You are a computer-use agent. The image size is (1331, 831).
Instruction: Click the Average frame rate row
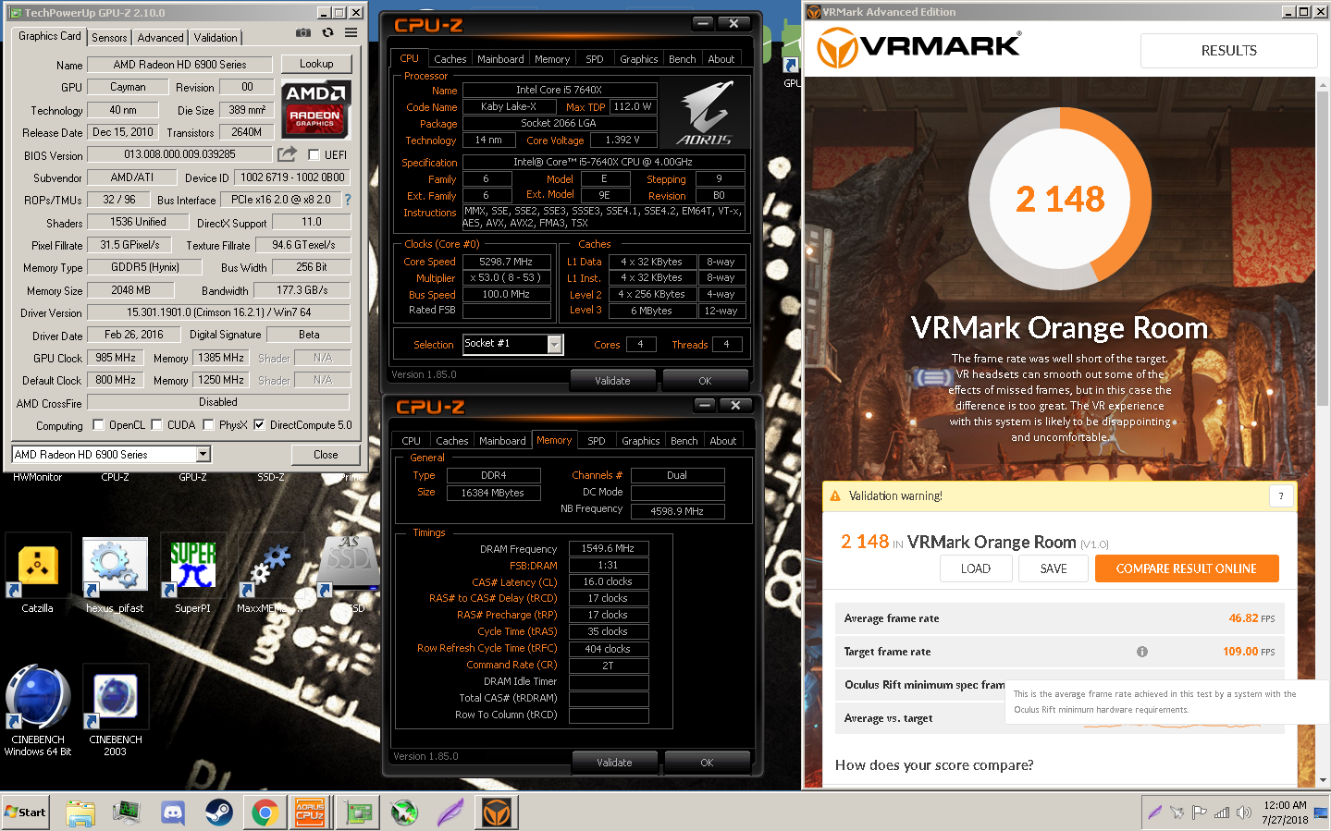coord(1059,618)
